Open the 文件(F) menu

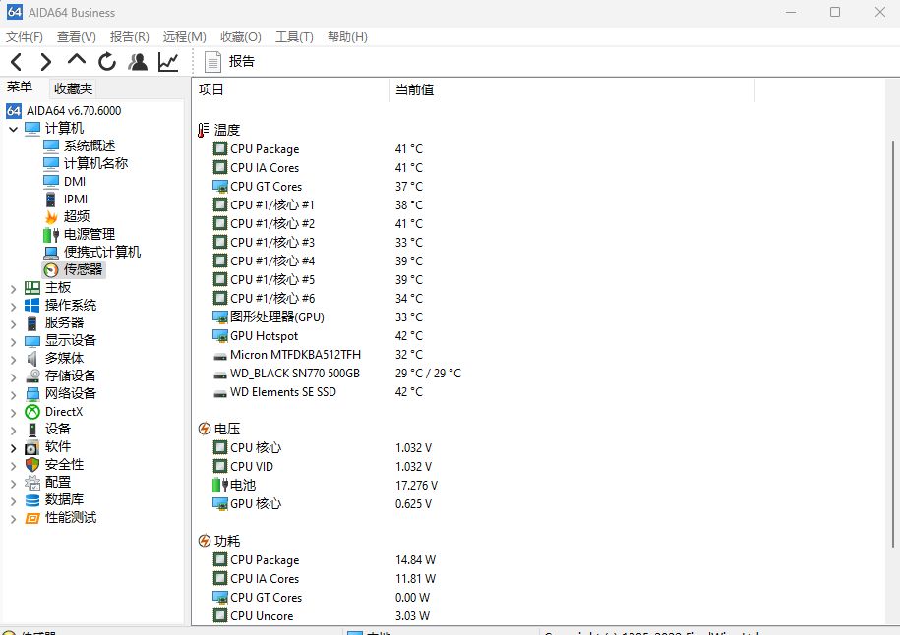click(x=25, y=36)
